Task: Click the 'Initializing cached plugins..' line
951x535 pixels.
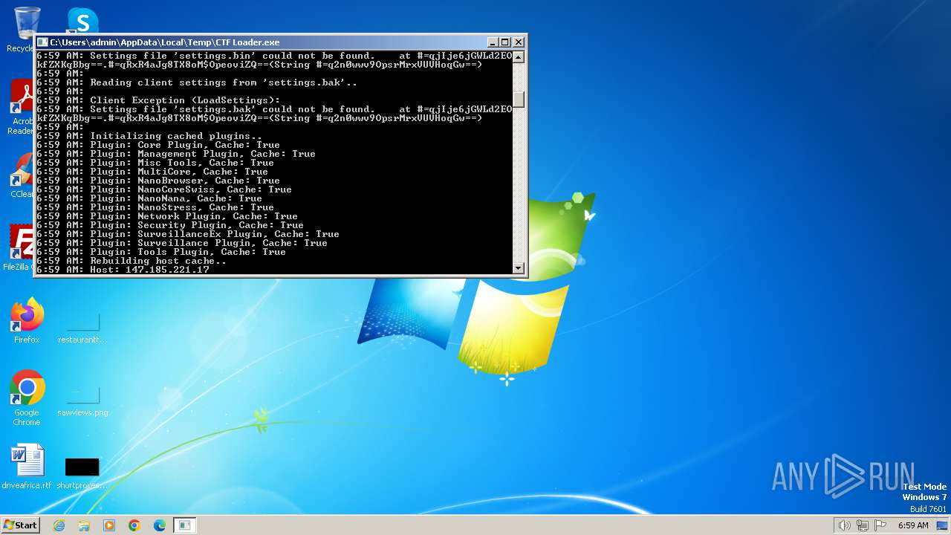Action: [149, 136]
